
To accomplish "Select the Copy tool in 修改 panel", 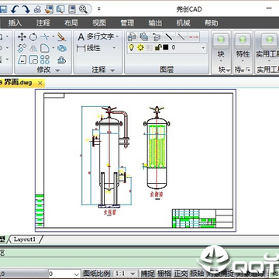I will (22, 48).
